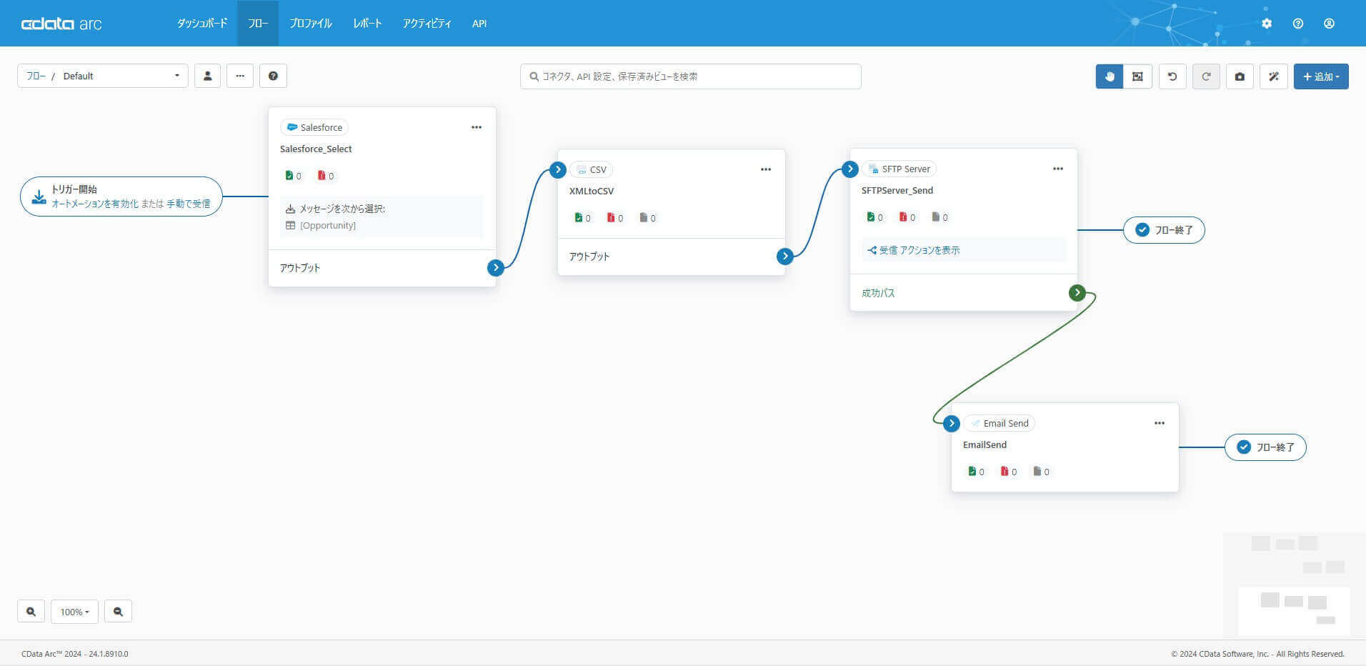Open the アクティビティ tab
This screenshot has height=666, width=1366.
point(427,24)
